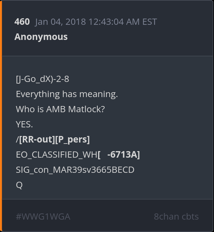Image resolution: width=214 pixels, height=232 pixels.
Task: Click post number 460
Action: (x=22, y=22)
